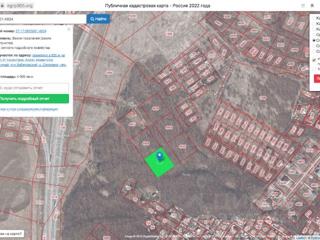Select parcel labeled 4939
The image size is (320, 240).
(x=155, y=108)
